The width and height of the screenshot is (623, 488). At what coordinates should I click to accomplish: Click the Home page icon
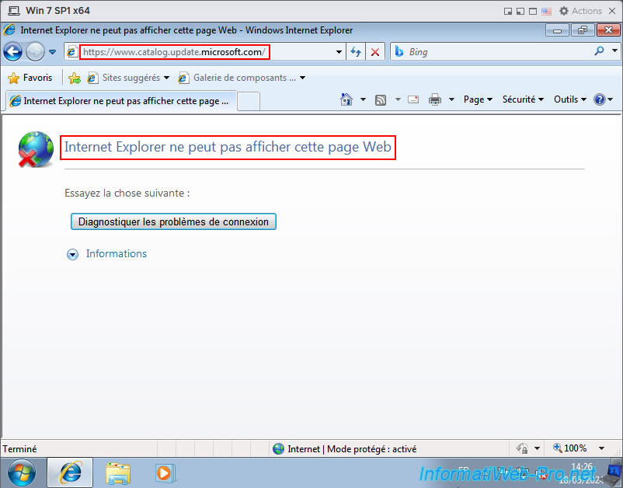pyautogui.click(x=347, y=99)
